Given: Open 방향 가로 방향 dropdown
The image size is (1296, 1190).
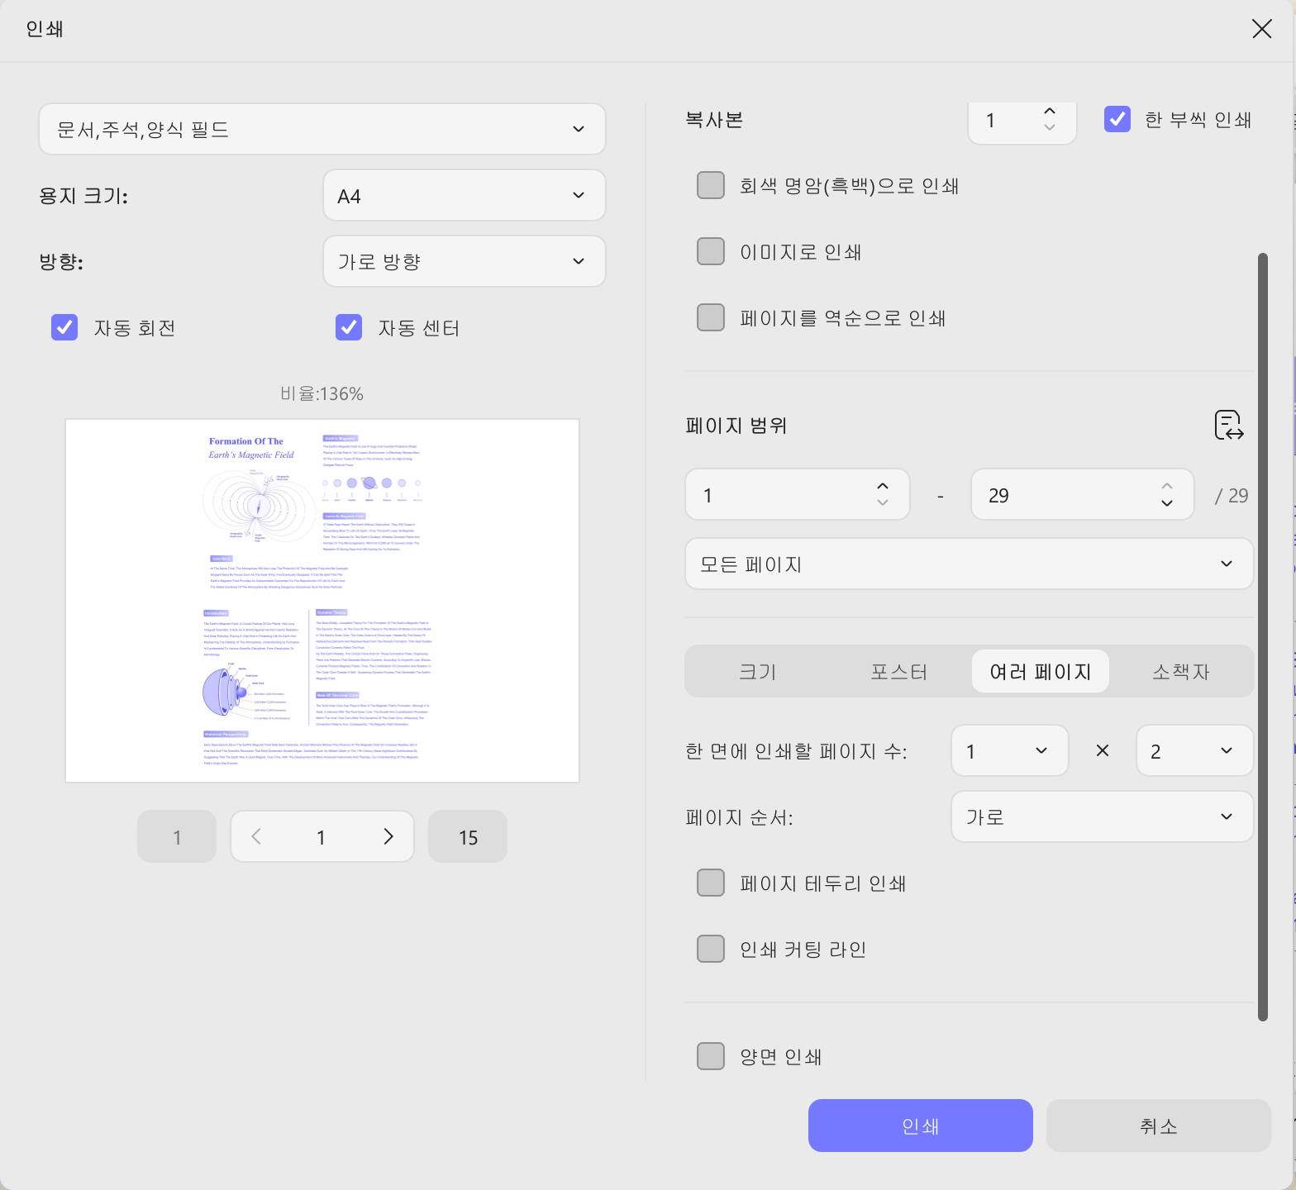Looking at the screenshot, I should coord(465,261).
